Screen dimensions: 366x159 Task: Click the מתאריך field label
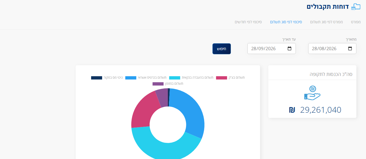351,39
